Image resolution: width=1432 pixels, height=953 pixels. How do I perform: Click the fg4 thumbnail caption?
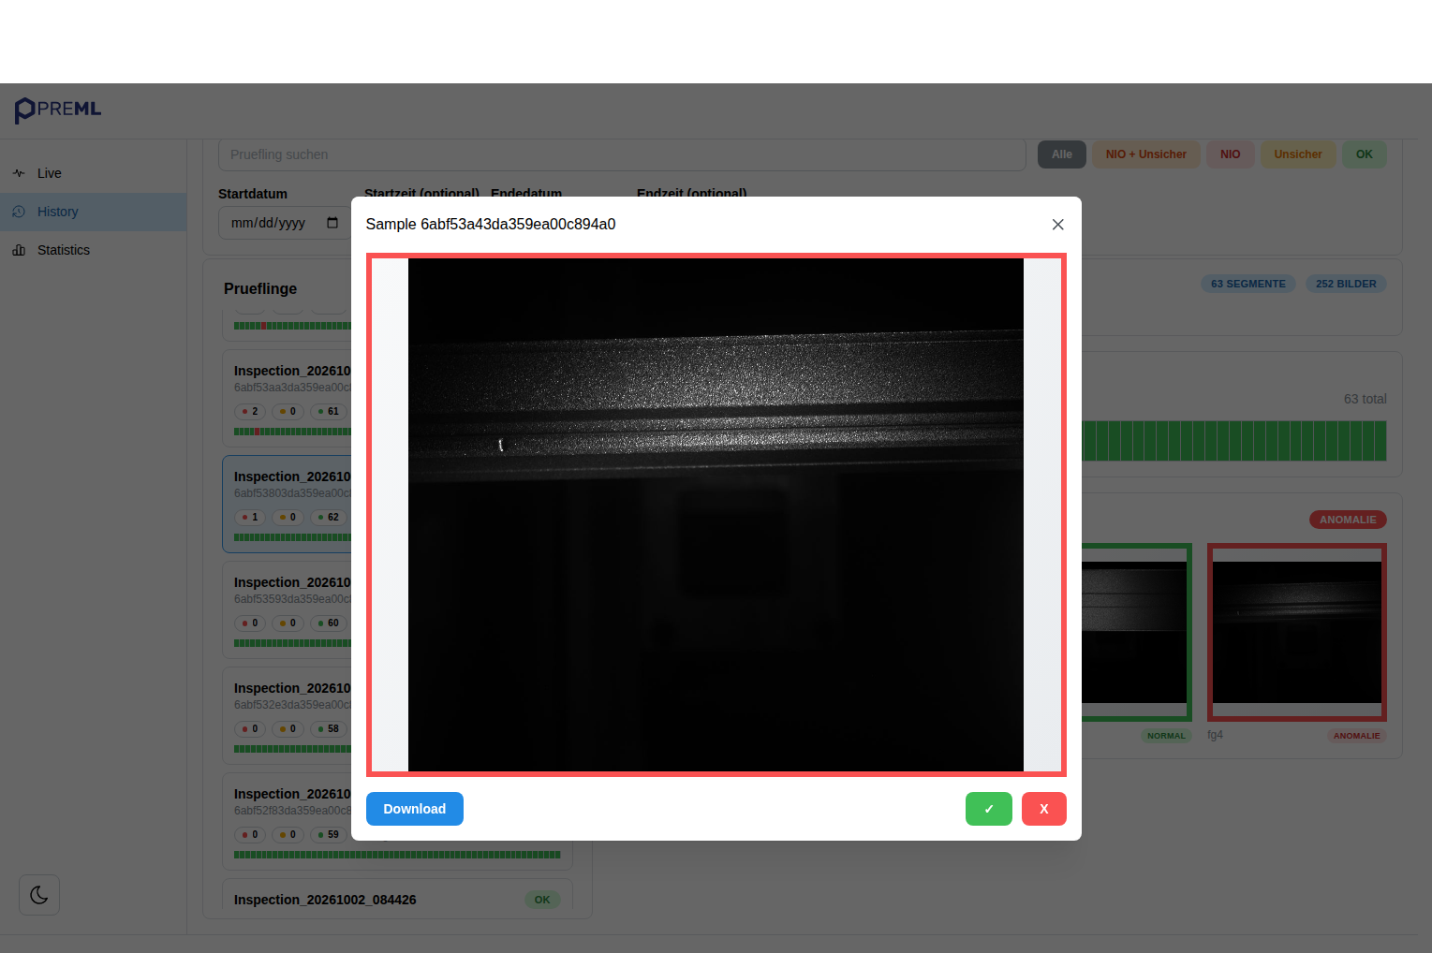pyautogui.click(x=1215, y=735)
